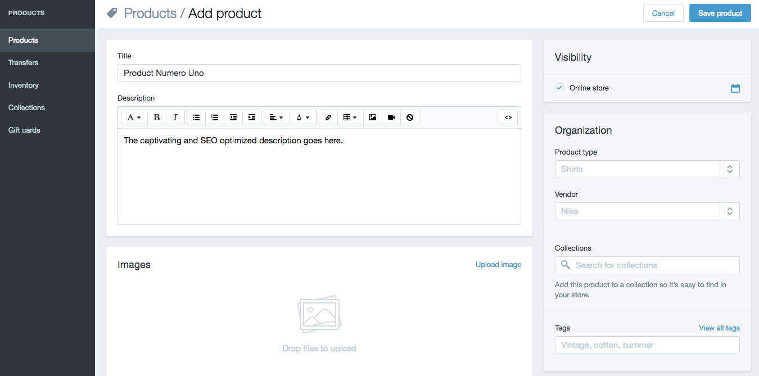Indent the description text
759x376 pixels.
click(252, 117)
